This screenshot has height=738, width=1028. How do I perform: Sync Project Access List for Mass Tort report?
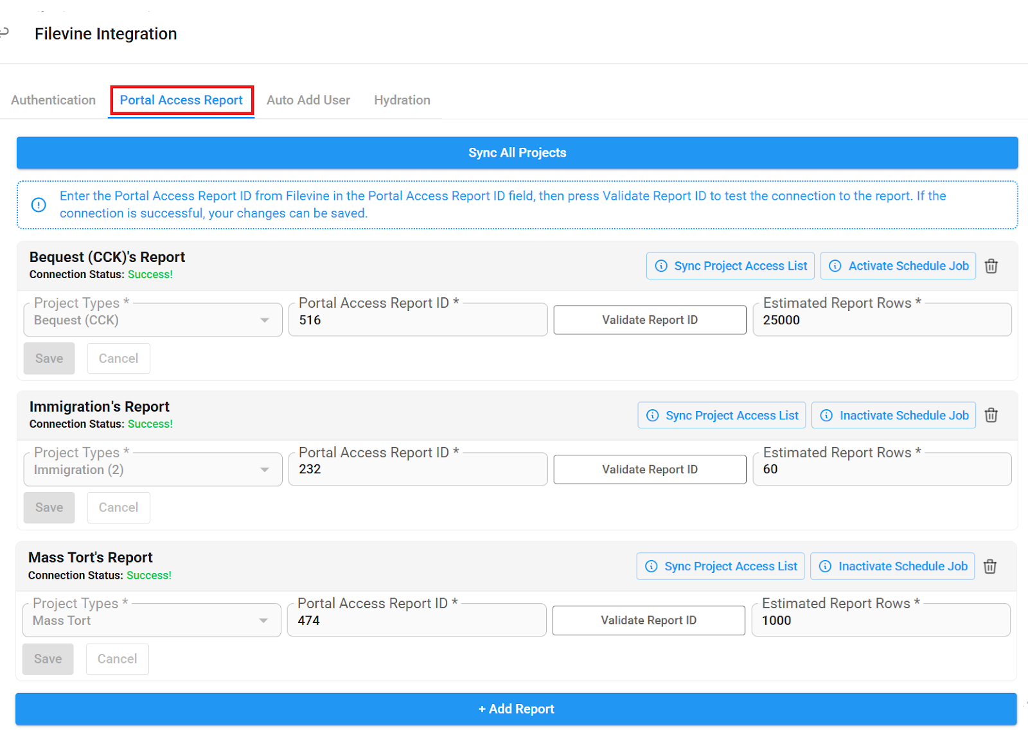pyautogui.click(x=720, y=566)
